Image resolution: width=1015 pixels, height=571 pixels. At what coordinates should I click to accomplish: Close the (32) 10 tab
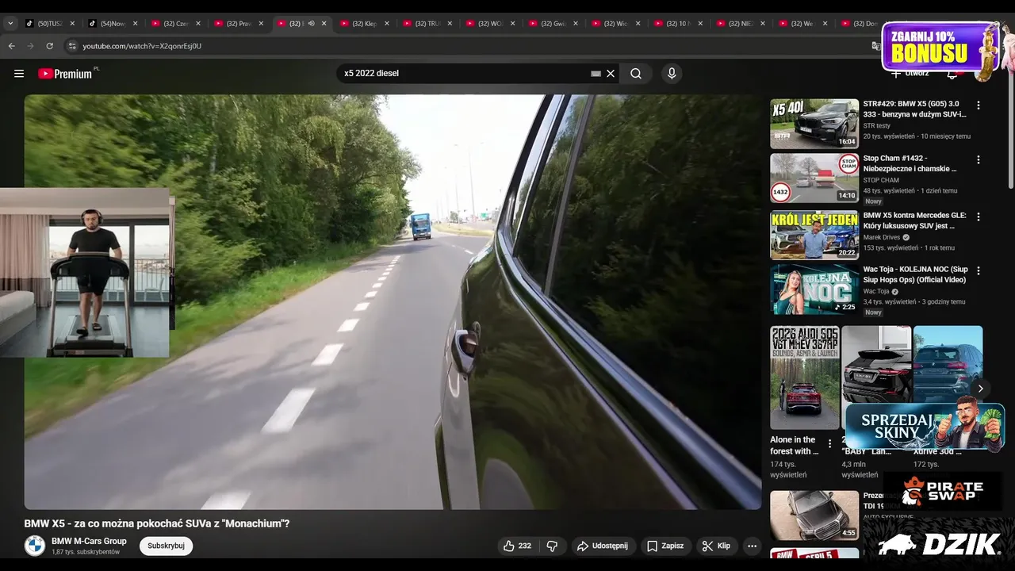[x=701, y=24]
